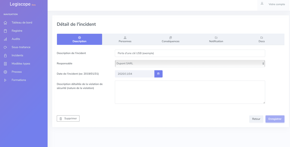
Task: Click the user avatar icon at top right
Action: point(262,3)
